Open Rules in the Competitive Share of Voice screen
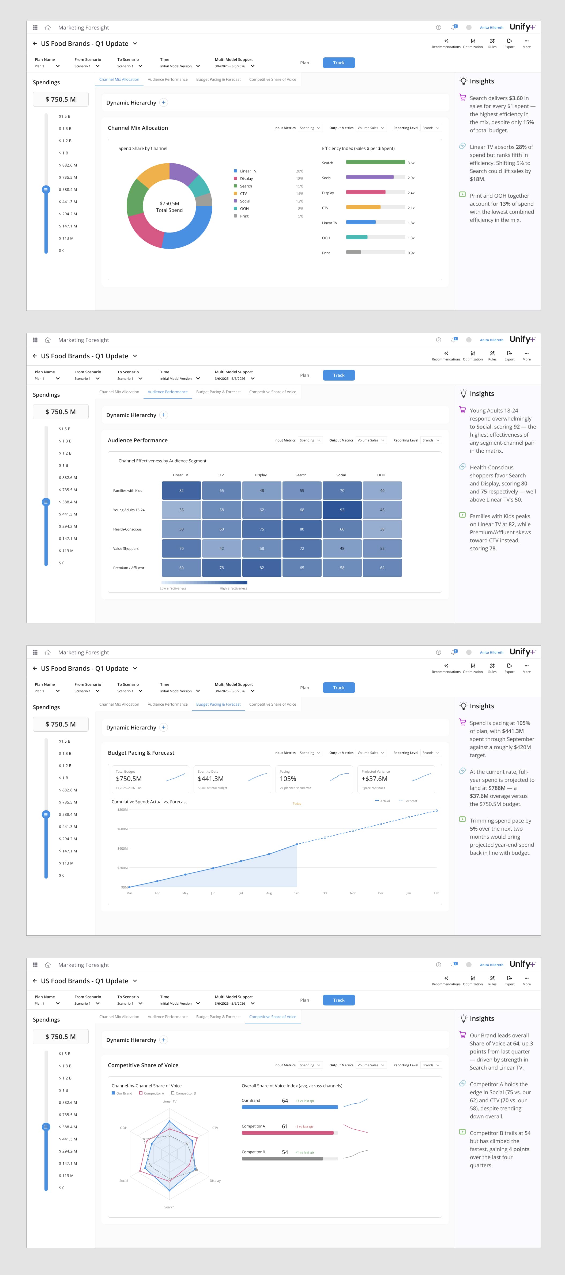This screenshot has height=1275, width=565. point(492,981)
